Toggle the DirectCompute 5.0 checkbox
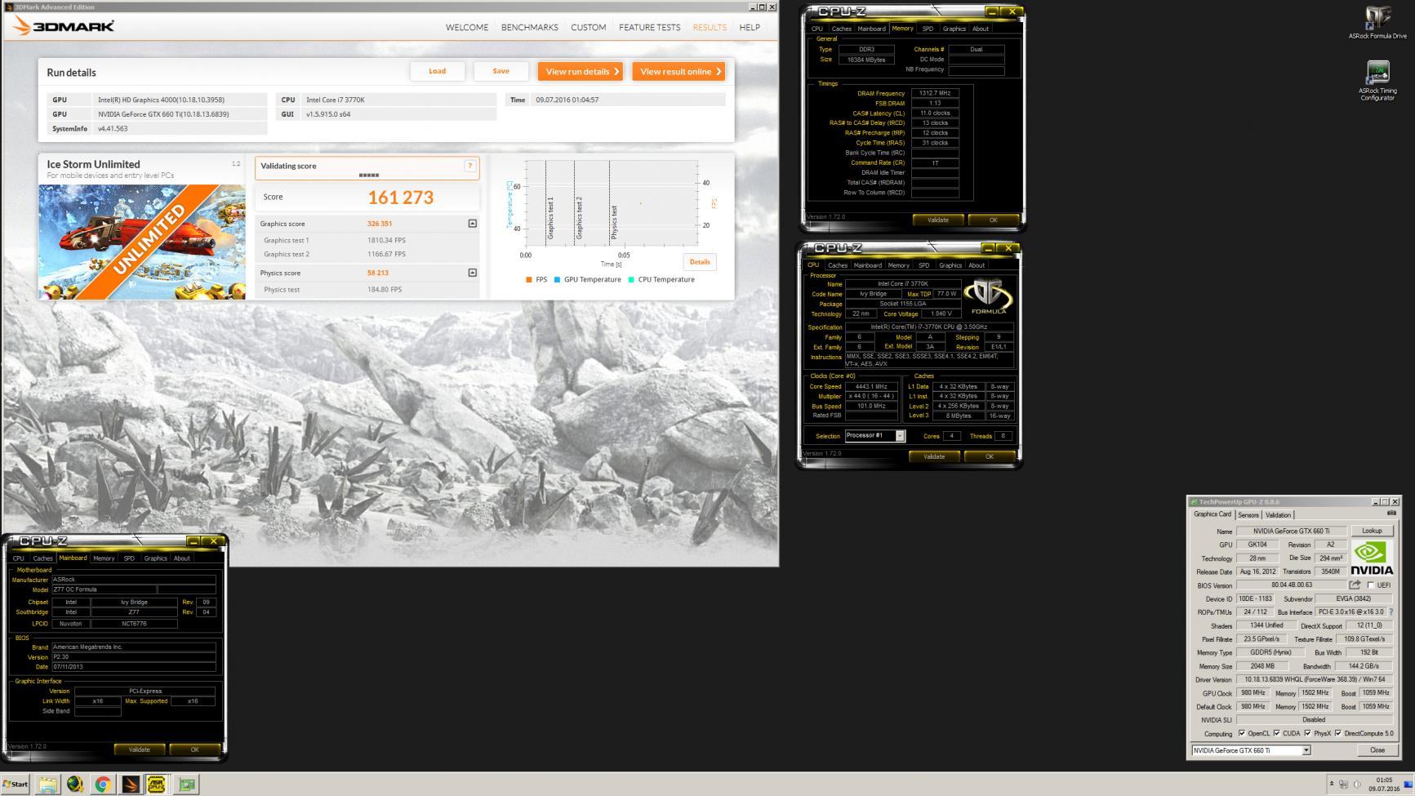This screenshot has height=796, width=1415. click(x=1338, y=734)
